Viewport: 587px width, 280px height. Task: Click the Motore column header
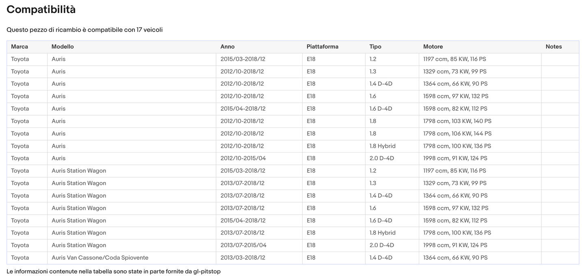click(433, 47)
